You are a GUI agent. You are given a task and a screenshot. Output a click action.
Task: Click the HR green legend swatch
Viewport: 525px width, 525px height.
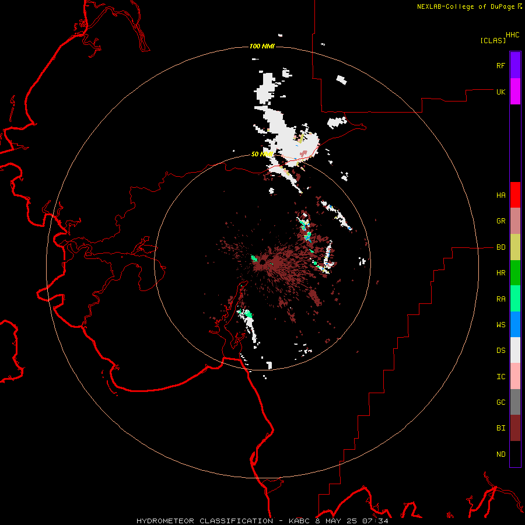[515, 273]
